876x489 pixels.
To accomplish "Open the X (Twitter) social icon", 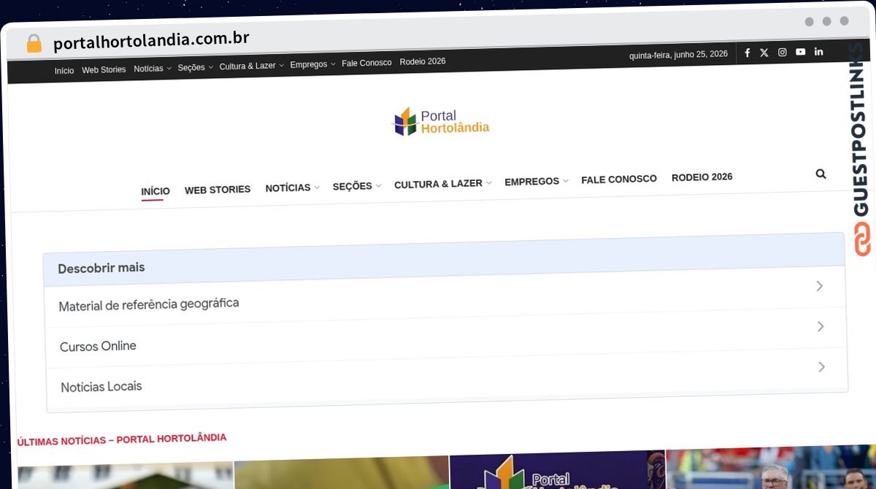I will pos(764,53).
